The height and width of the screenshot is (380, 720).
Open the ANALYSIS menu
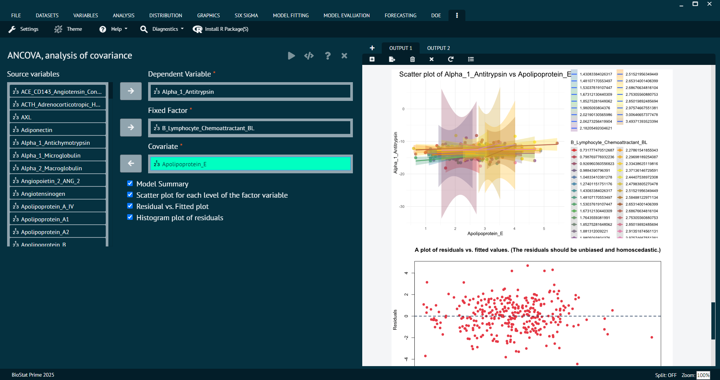123,15
